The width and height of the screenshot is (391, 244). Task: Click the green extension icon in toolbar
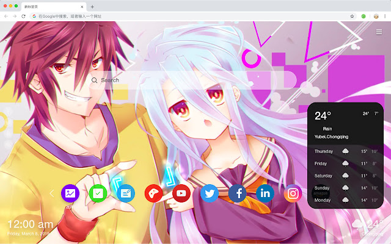coord(364,16)
